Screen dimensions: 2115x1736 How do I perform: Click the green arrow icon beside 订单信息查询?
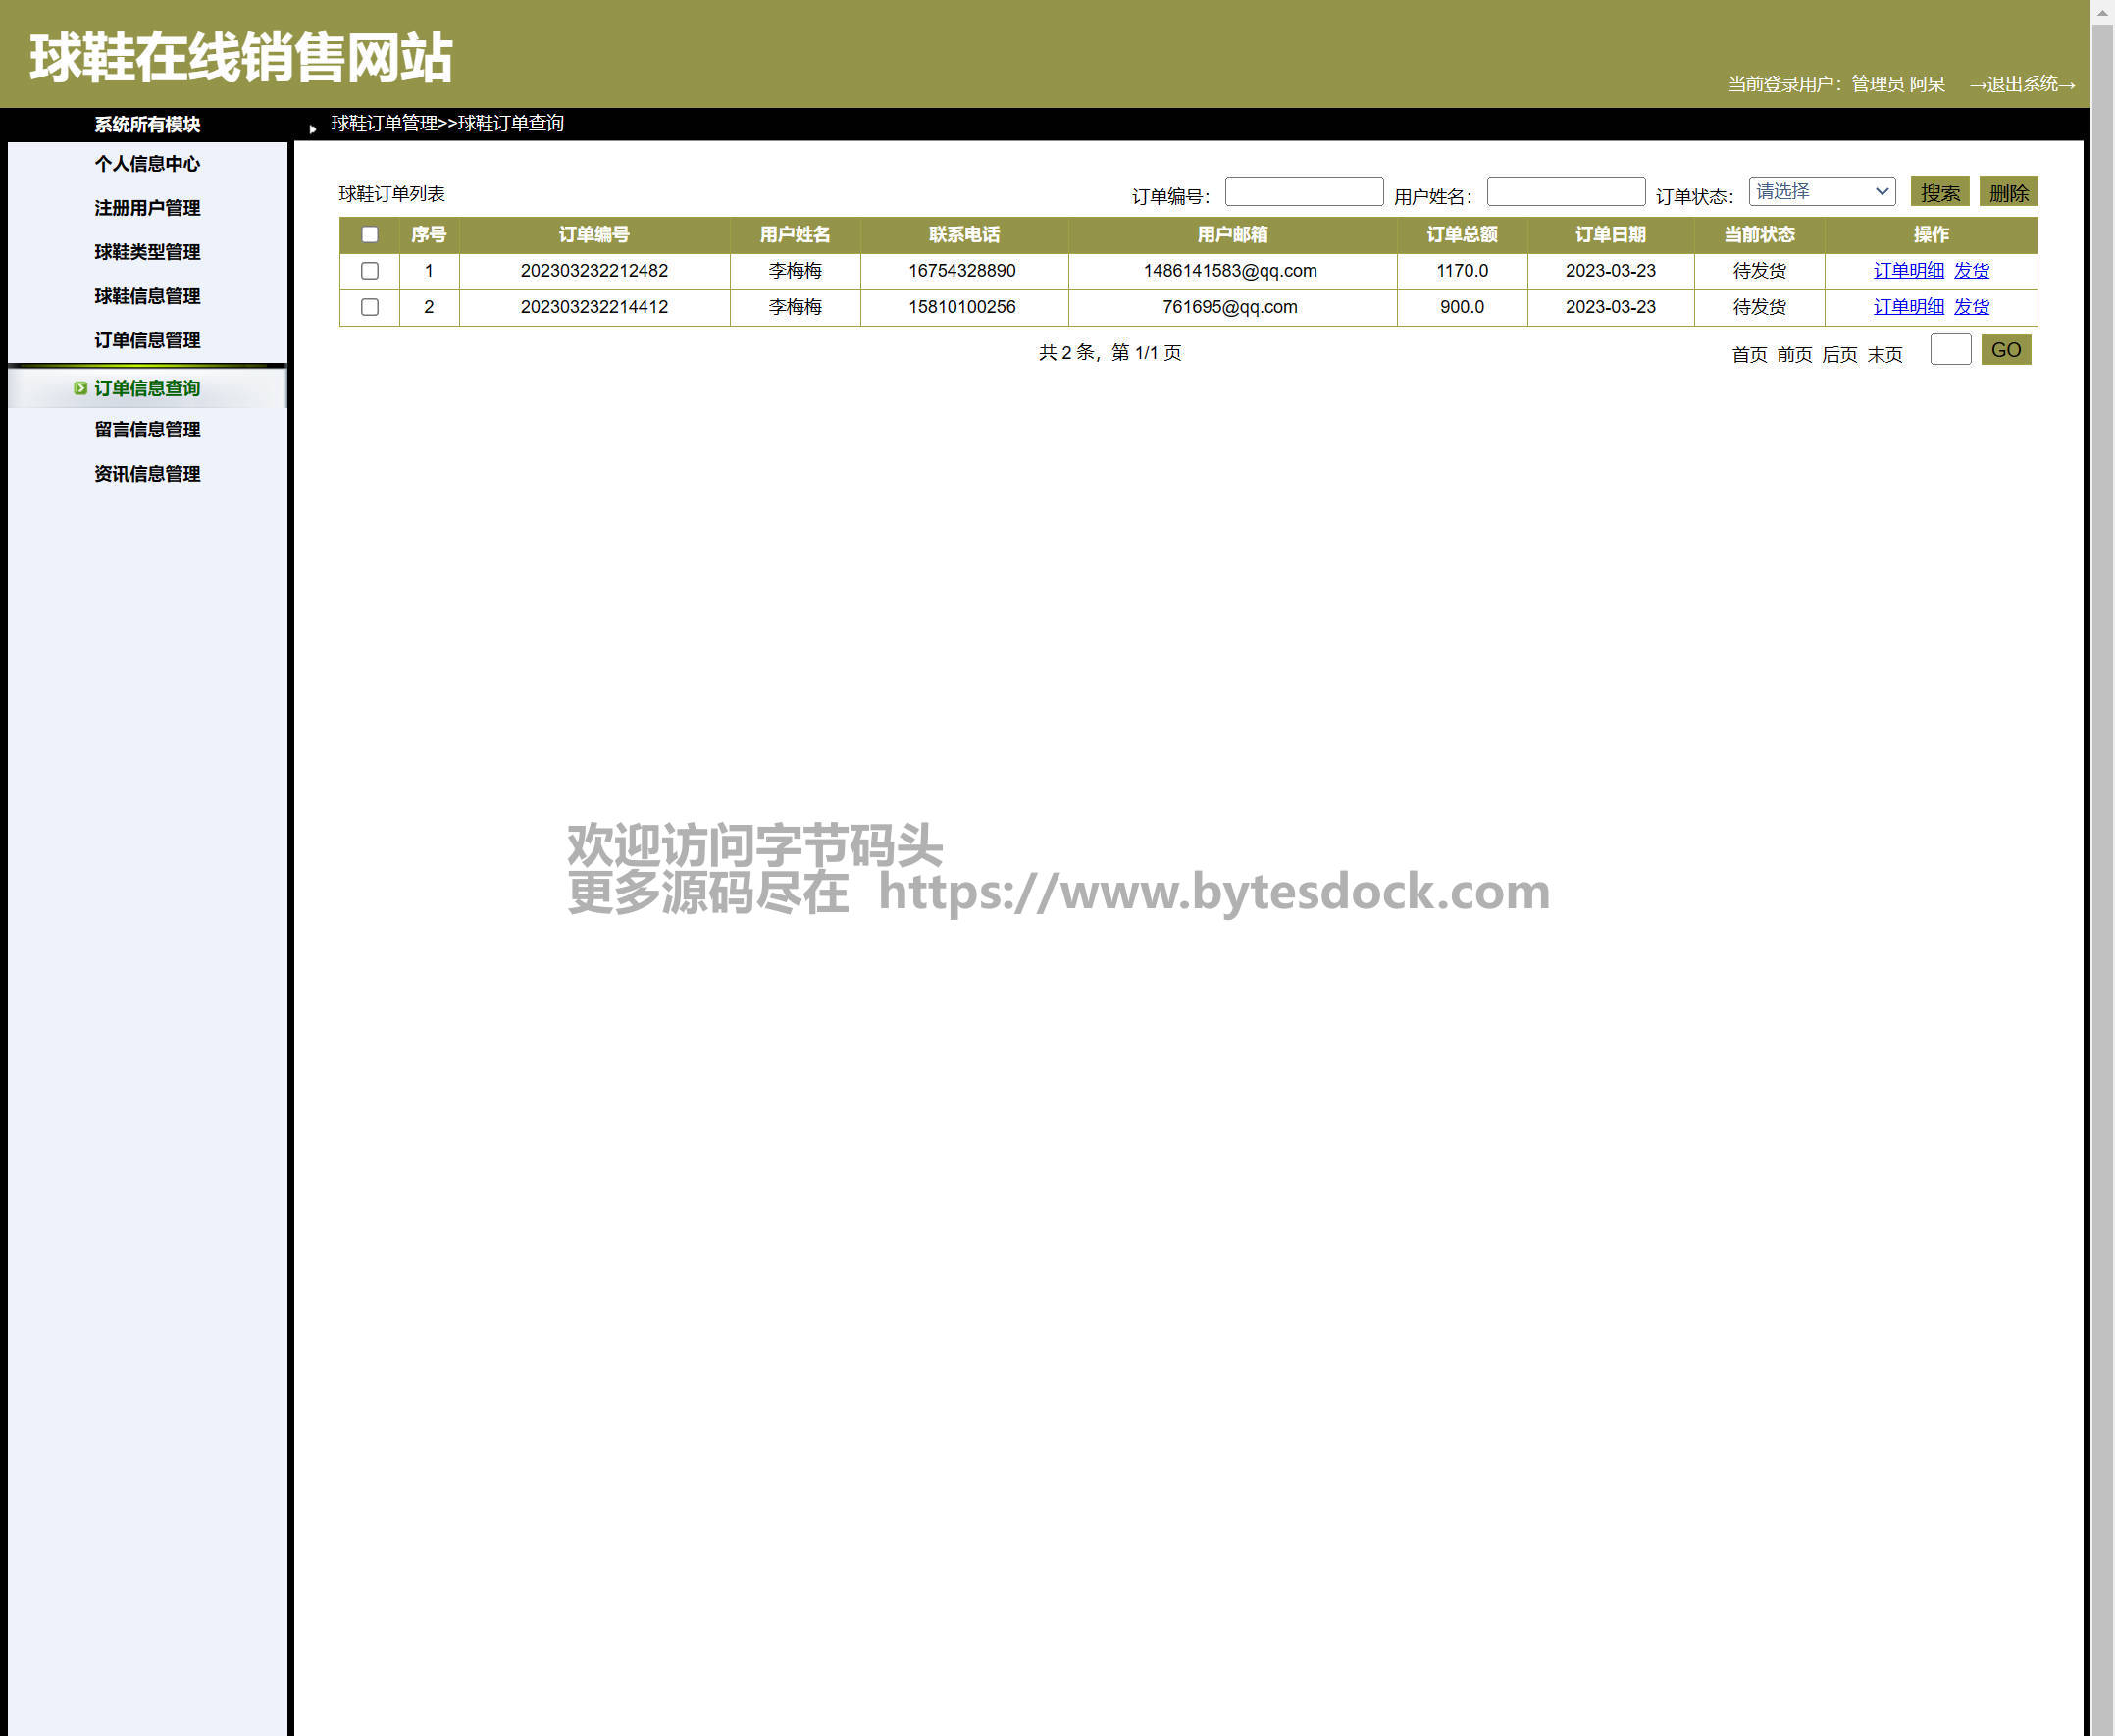click(80, 388)
